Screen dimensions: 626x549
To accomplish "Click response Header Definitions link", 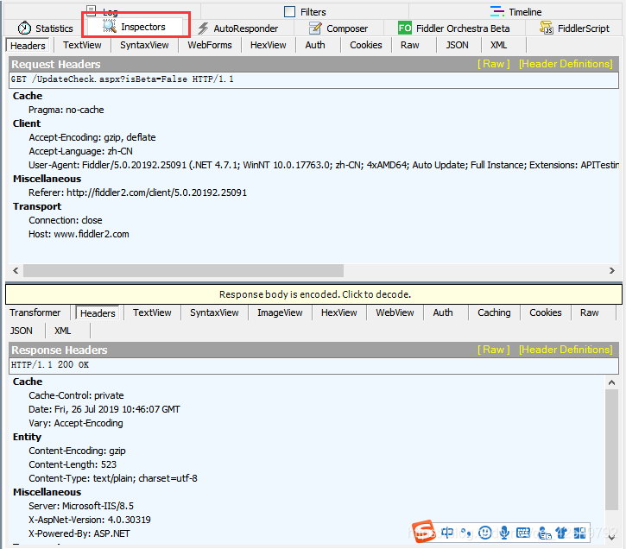I will 566,350.
